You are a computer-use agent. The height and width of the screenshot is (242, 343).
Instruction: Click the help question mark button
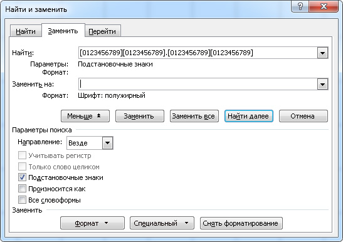[300, 6]
